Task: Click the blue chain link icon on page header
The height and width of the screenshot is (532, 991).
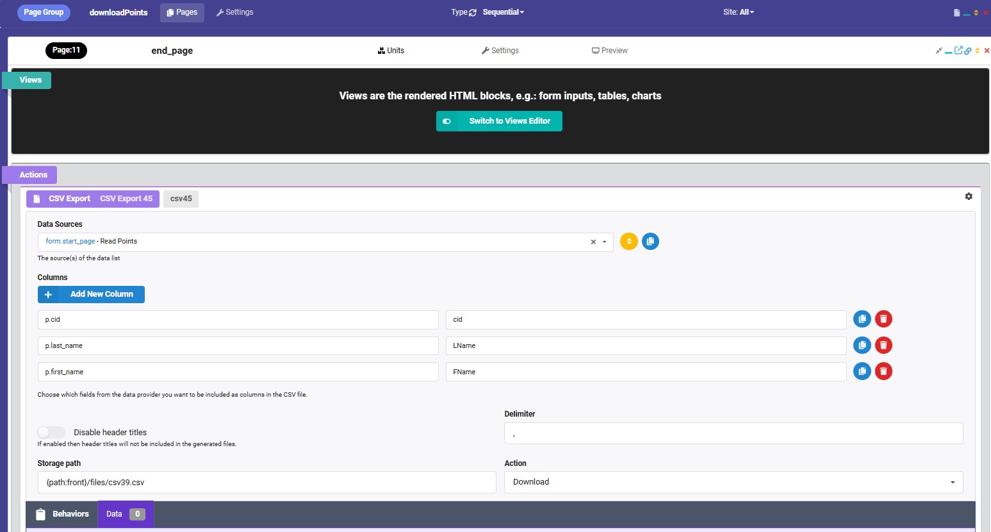Action: coord(968,51)
